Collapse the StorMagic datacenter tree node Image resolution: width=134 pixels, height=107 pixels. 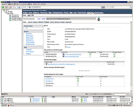pyautogui.click(x=4, y=12)
